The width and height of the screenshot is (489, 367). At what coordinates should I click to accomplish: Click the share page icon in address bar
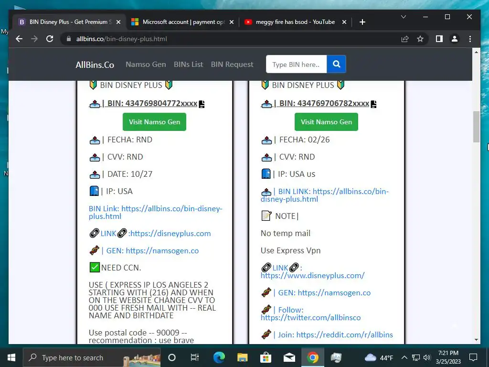405,39
